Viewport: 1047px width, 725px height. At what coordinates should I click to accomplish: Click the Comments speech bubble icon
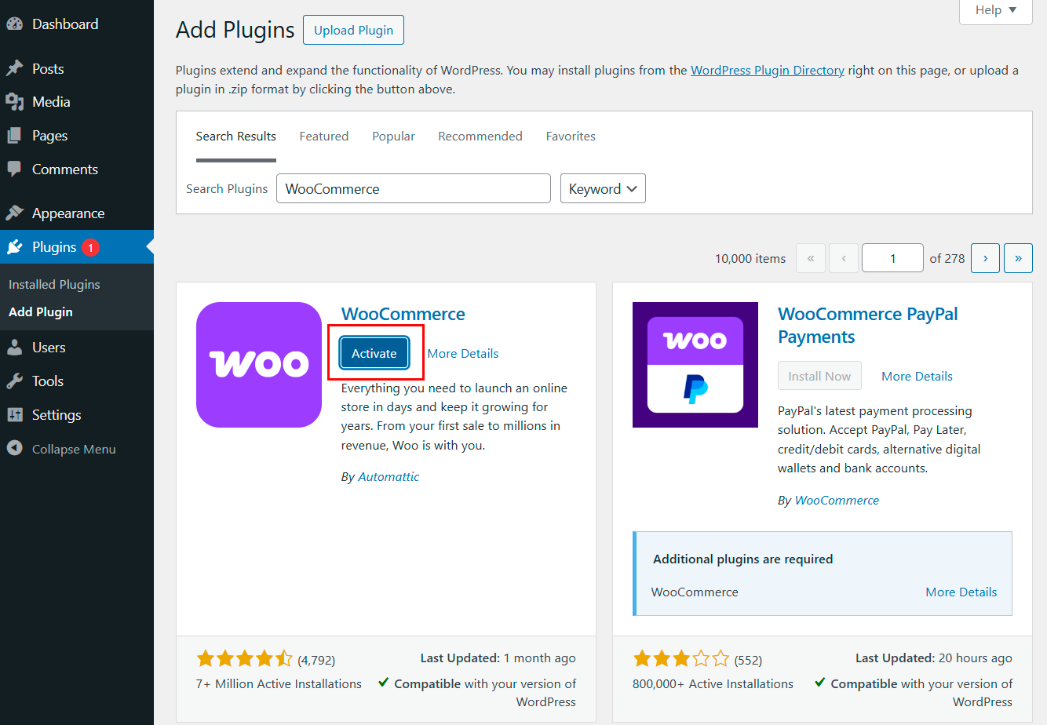(x=14, y=169)
